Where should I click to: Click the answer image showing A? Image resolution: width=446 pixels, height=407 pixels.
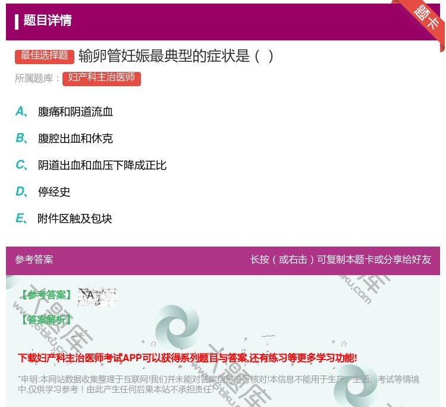97,296
